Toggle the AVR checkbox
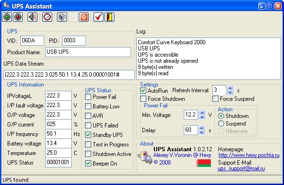 88,116
